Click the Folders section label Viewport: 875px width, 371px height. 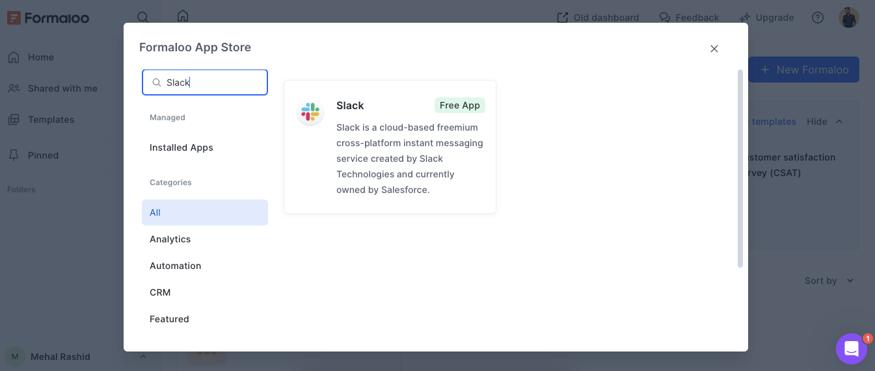[21, 190]
